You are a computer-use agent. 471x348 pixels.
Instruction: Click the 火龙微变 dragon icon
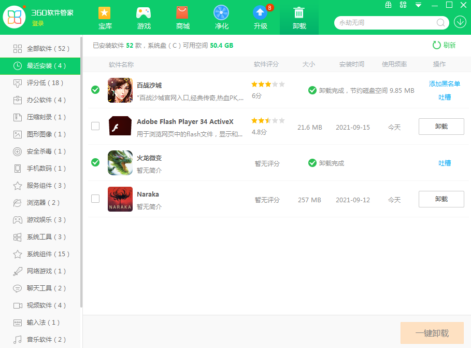point(120,163)
